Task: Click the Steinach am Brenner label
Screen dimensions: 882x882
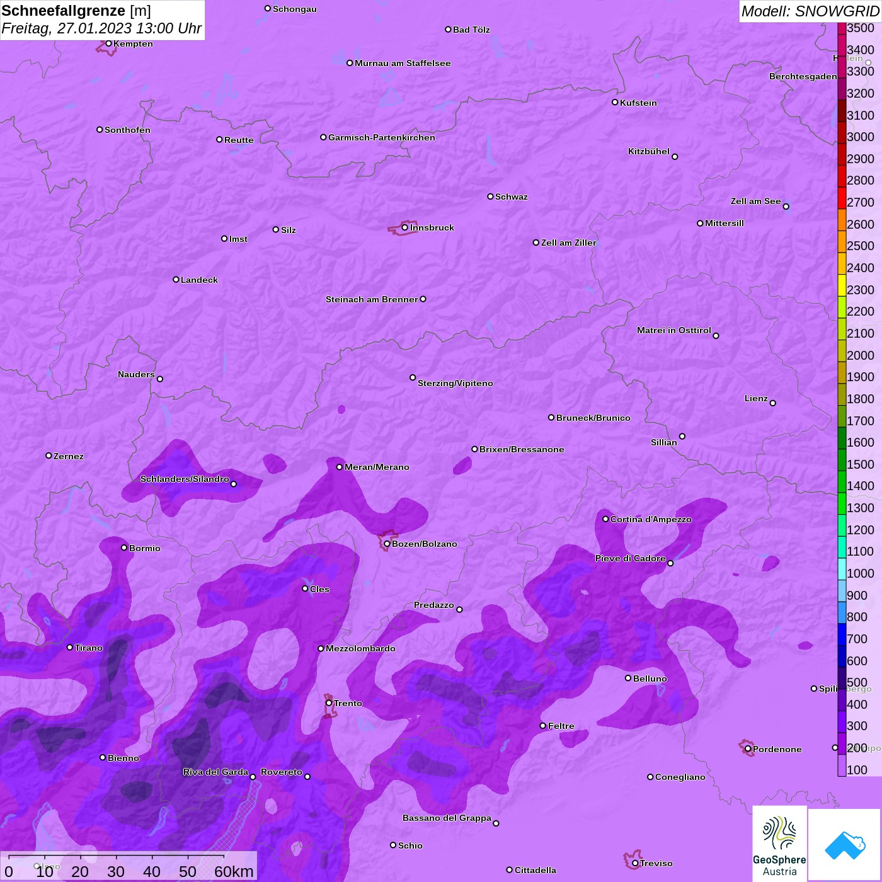Action: click(x=372, y=299)
